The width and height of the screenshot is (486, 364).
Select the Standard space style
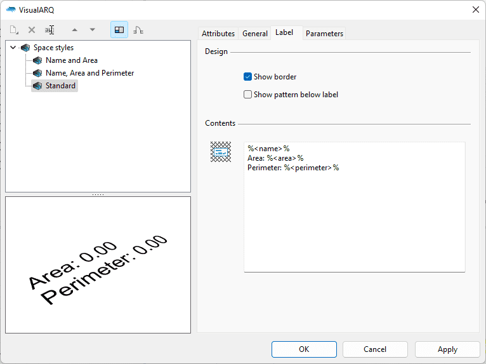pos(60,86)
